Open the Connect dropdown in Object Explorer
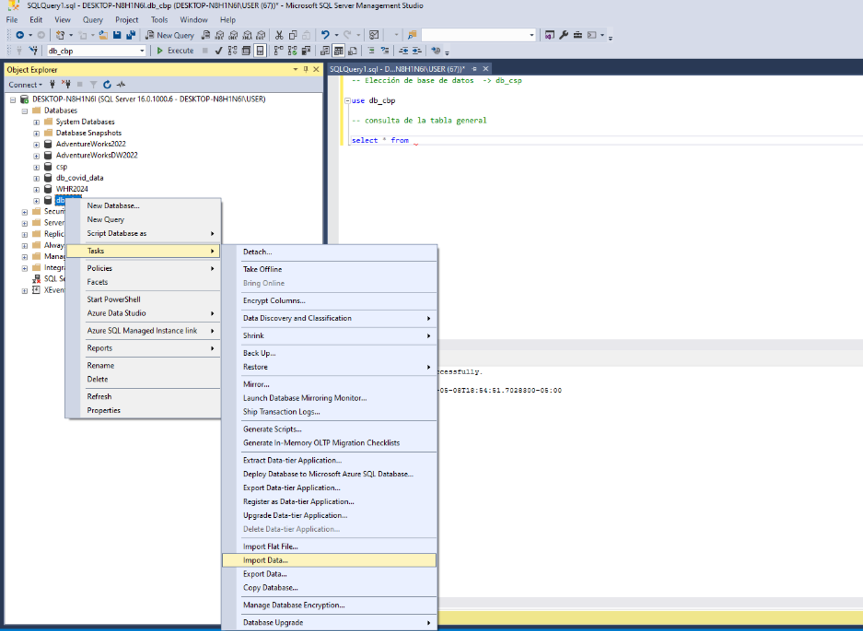The width and height of the screenshot is (863, 631). [25, 85]
